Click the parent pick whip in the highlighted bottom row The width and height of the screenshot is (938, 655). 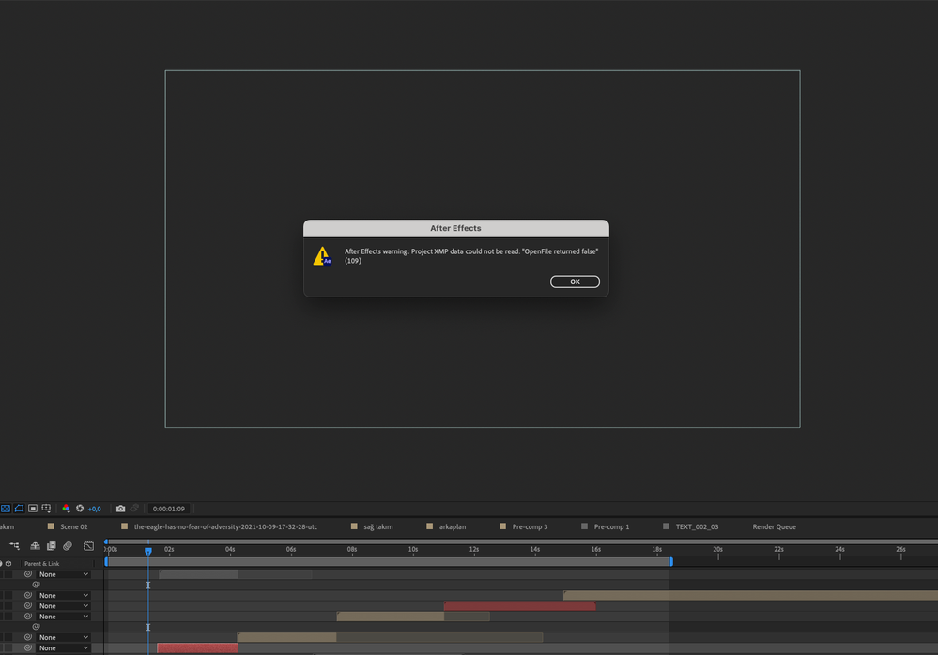[28, 647]
